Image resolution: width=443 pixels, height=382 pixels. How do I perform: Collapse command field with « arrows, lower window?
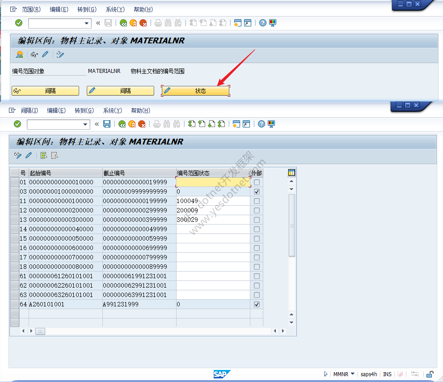[97, 124]
